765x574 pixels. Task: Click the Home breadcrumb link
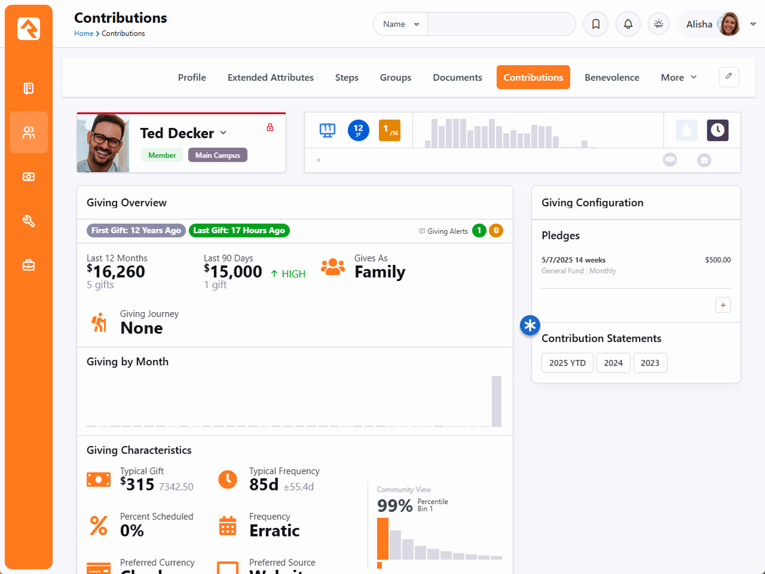[84, 33]
